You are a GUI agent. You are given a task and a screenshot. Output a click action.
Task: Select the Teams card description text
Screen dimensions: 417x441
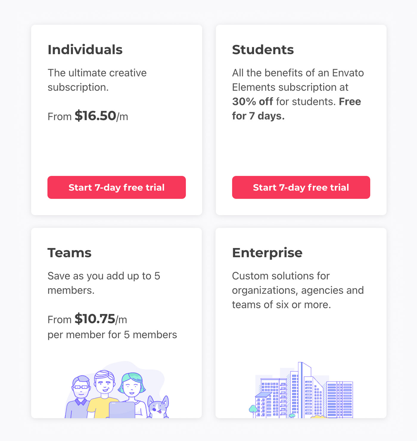point(104,283)
